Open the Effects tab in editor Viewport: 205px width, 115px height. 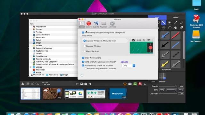176,17
